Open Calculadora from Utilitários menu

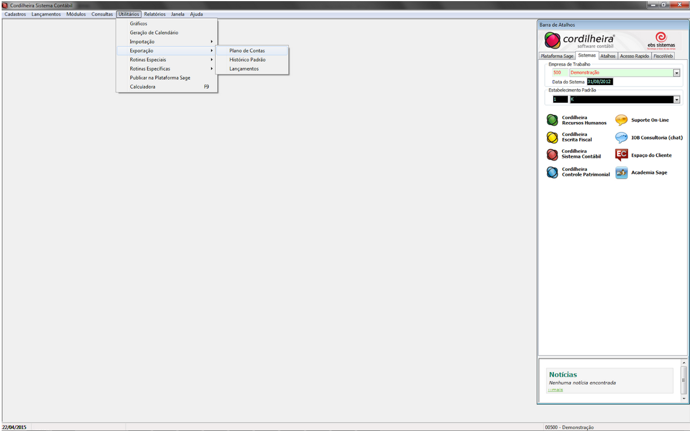click(x=142, y=87)
